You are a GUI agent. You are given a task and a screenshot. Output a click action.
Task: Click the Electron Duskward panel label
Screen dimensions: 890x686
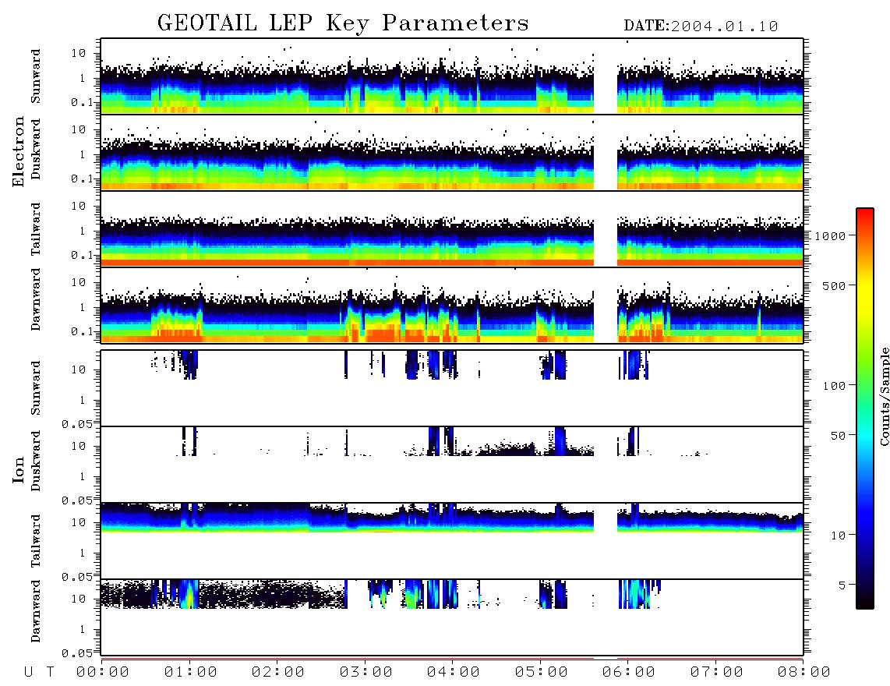36,150
